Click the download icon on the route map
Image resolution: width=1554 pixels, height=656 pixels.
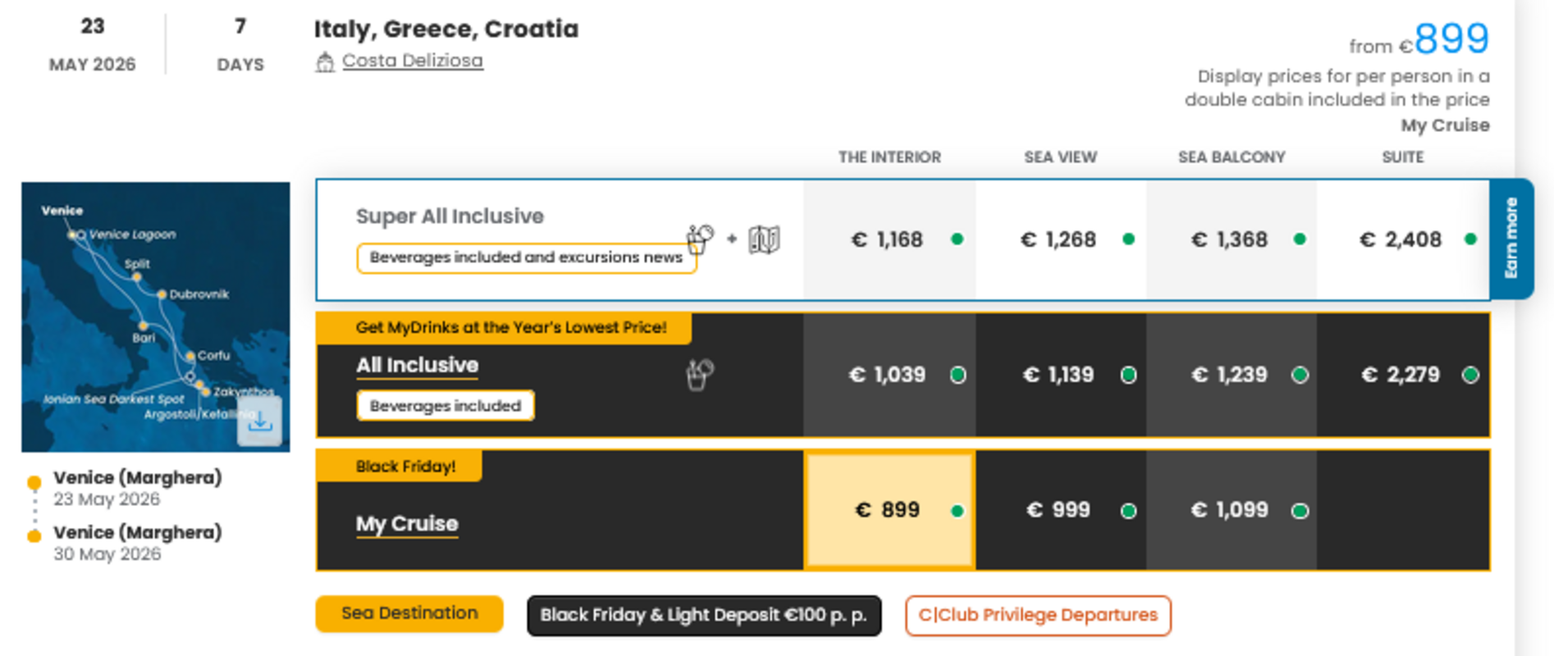(x=261, y=421)
